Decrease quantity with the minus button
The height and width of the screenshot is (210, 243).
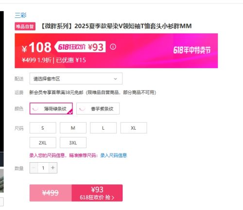(34, 168)
